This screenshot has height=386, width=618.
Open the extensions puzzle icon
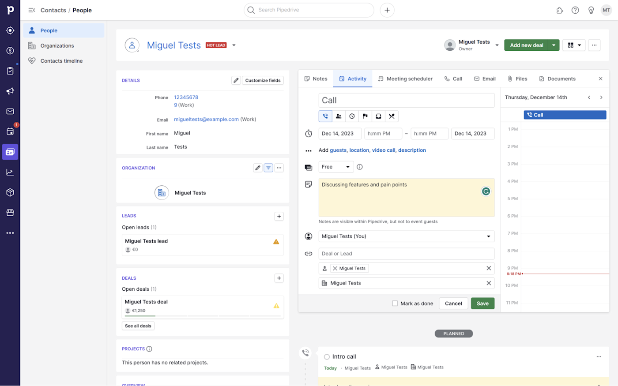[x=560, y=10]
